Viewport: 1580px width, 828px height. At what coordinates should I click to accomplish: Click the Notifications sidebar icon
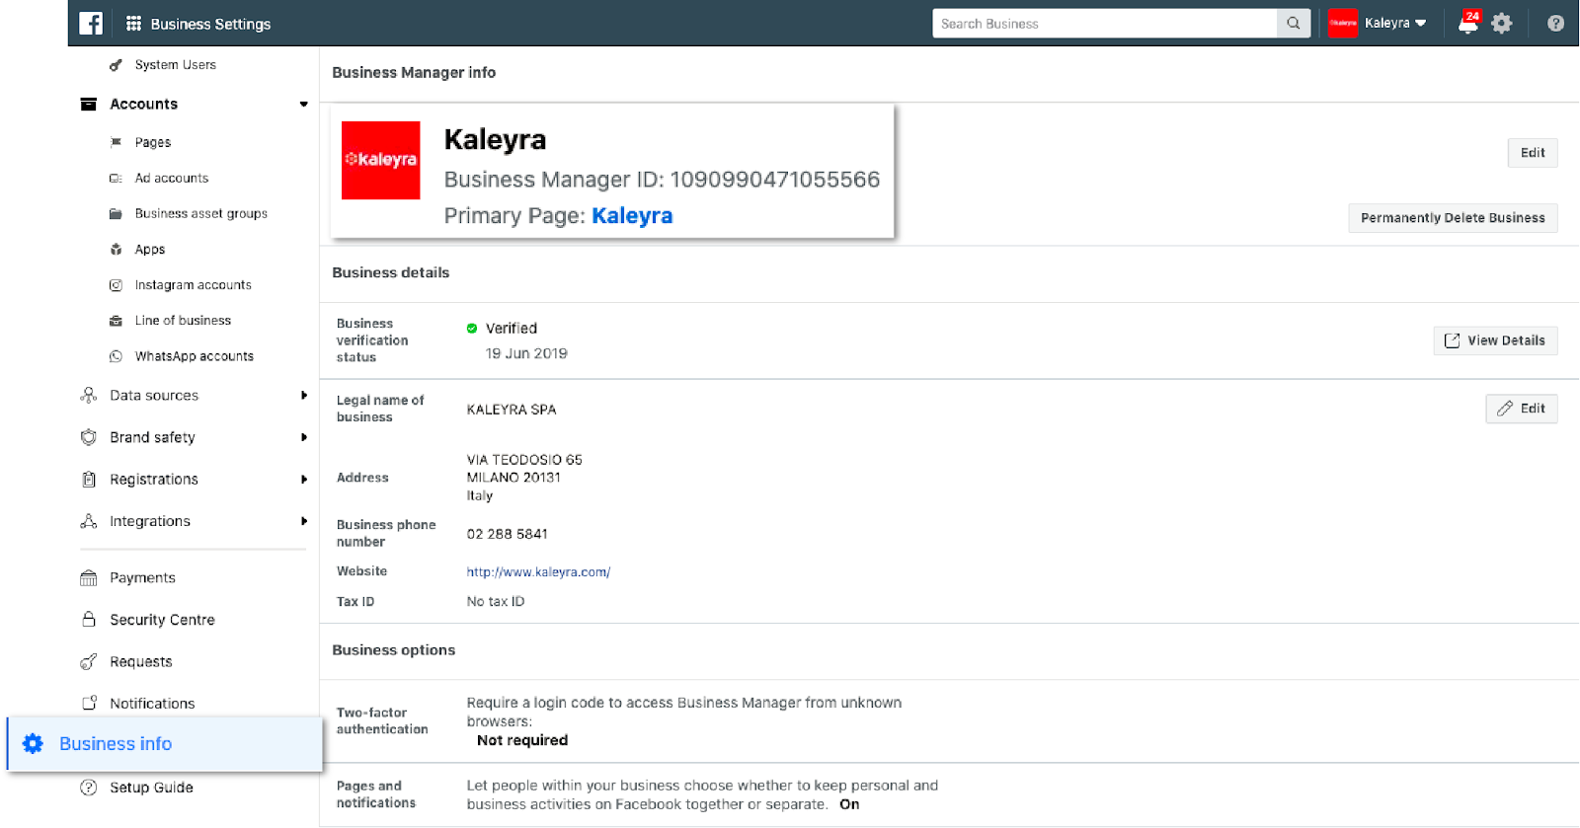89,704
